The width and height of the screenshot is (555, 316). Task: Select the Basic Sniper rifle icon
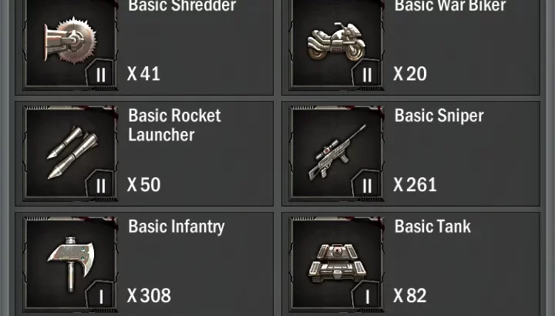tap(338, 152)
